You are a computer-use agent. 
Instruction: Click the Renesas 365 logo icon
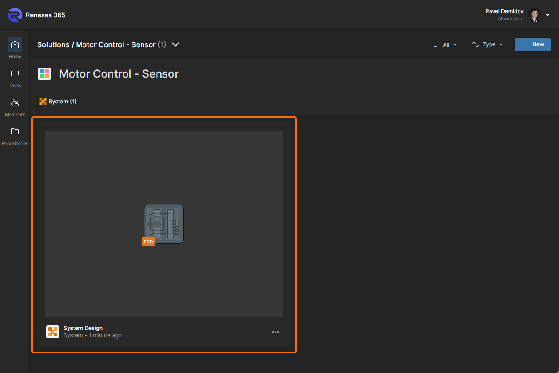tap(15, 15)
